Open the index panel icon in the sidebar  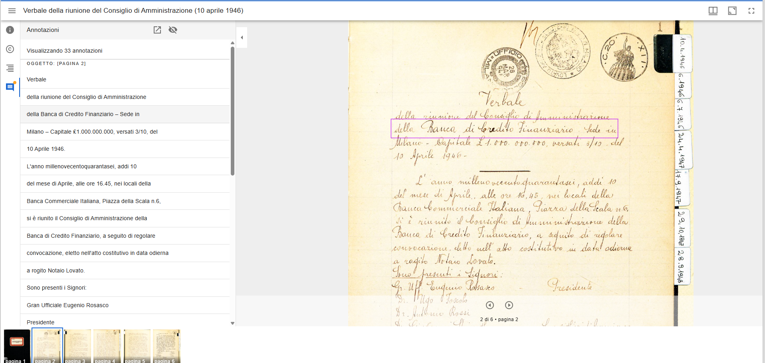click(10, 68)
